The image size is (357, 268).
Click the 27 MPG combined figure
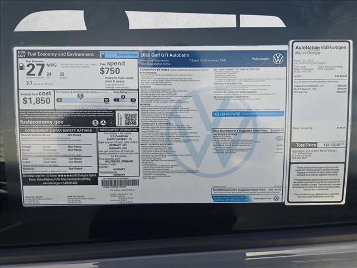(36, 70)
